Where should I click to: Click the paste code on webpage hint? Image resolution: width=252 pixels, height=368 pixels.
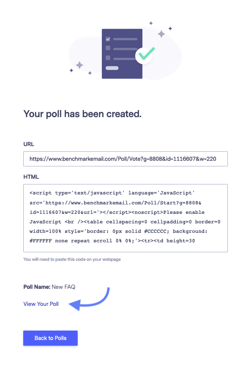tap(72, 259)
